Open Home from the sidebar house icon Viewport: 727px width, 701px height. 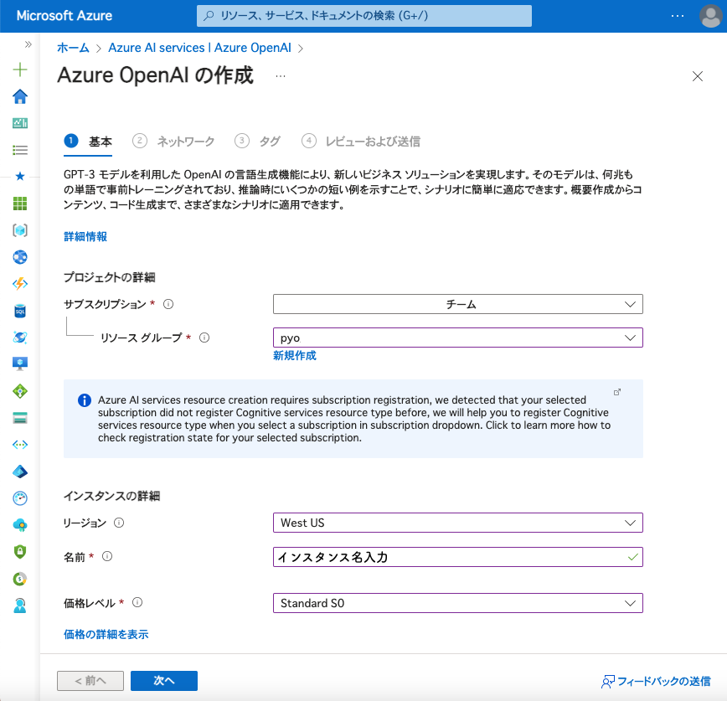pyautogui.click(x=20, y=96)
